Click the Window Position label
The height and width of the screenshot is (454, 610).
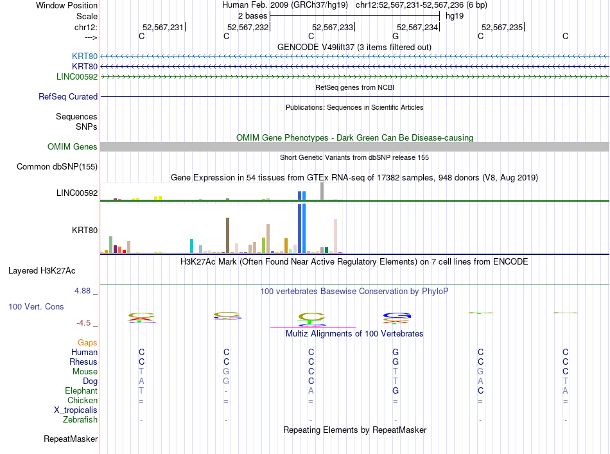click(x=67, y=5)
